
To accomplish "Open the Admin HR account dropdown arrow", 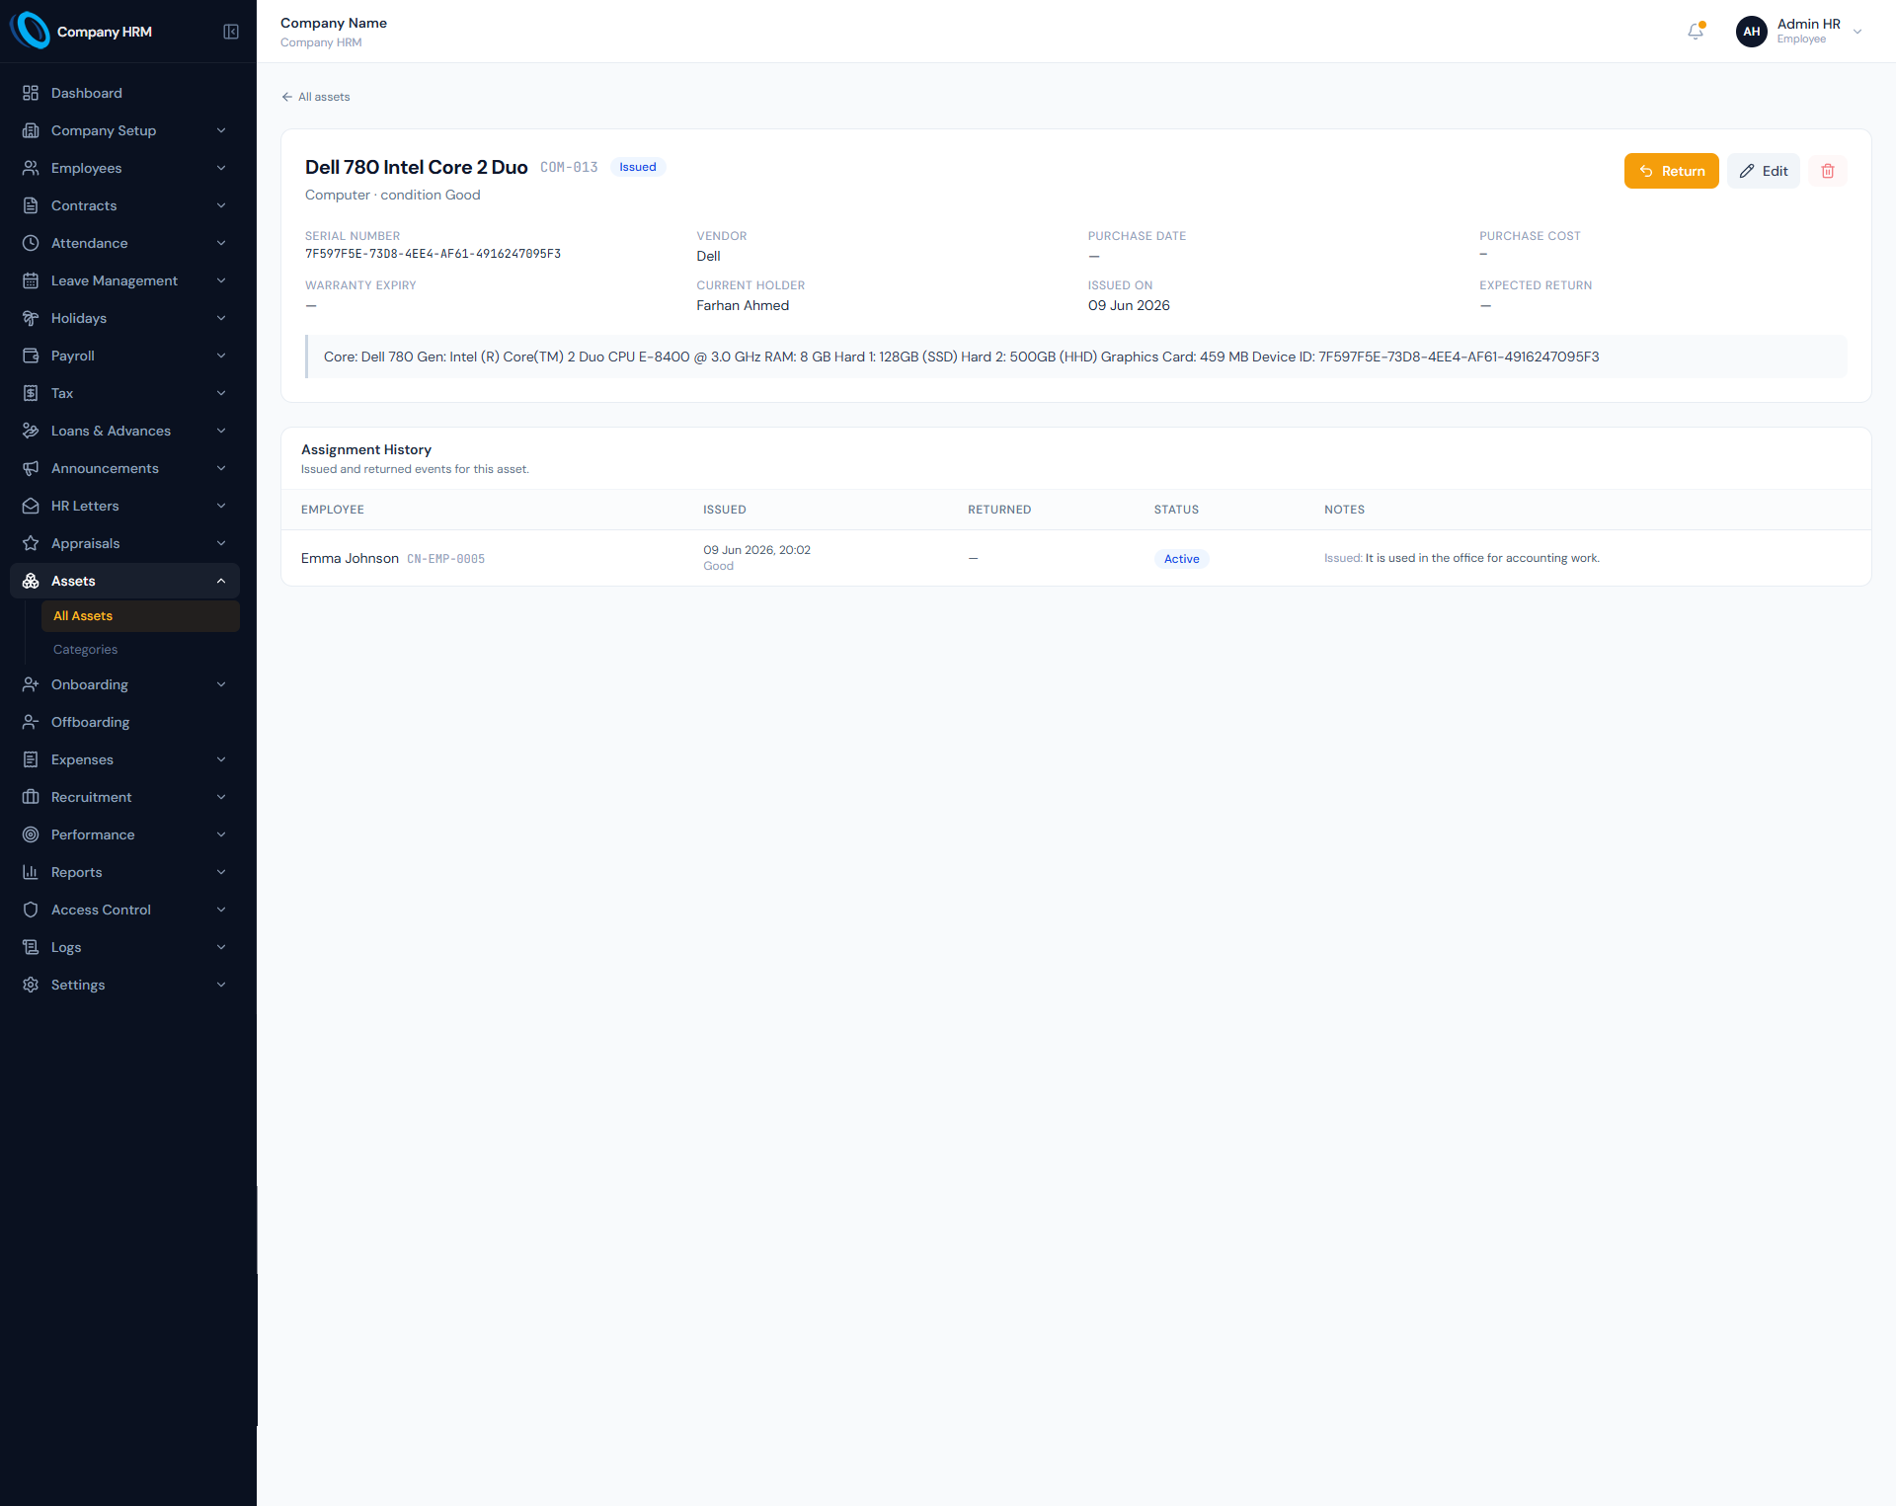I will pyautogui.click(x=1857, y=32).
